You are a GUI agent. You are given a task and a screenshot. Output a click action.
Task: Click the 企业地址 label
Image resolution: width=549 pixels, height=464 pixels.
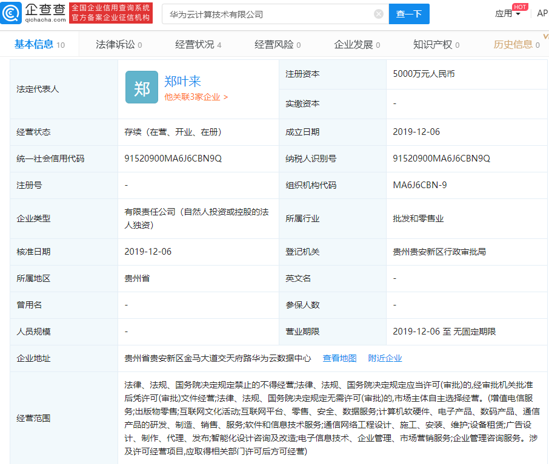(x=33, y=358)
